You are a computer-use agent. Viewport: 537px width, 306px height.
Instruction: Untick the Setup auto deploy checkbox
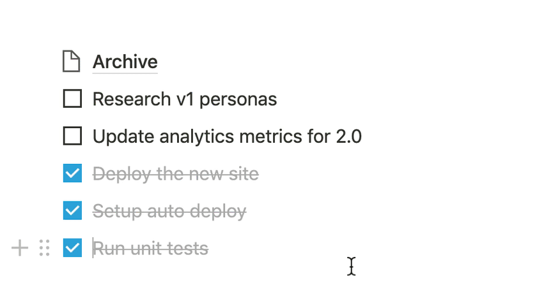tap(73, 210)
